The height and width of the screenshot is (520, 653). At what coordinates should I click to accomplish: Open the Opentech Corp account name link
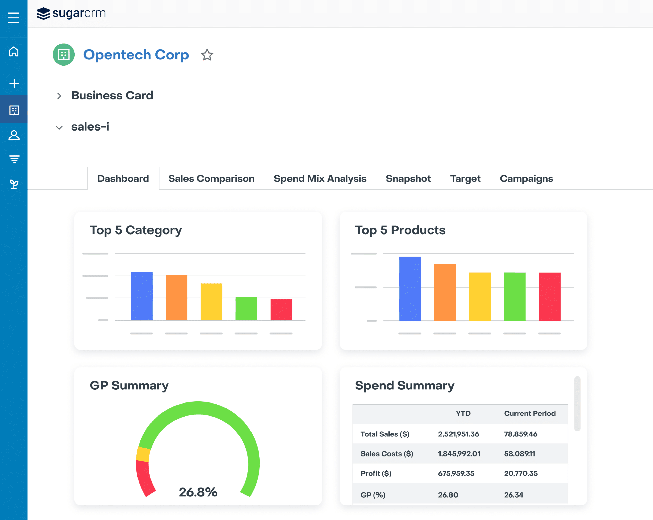click(136, 55)
